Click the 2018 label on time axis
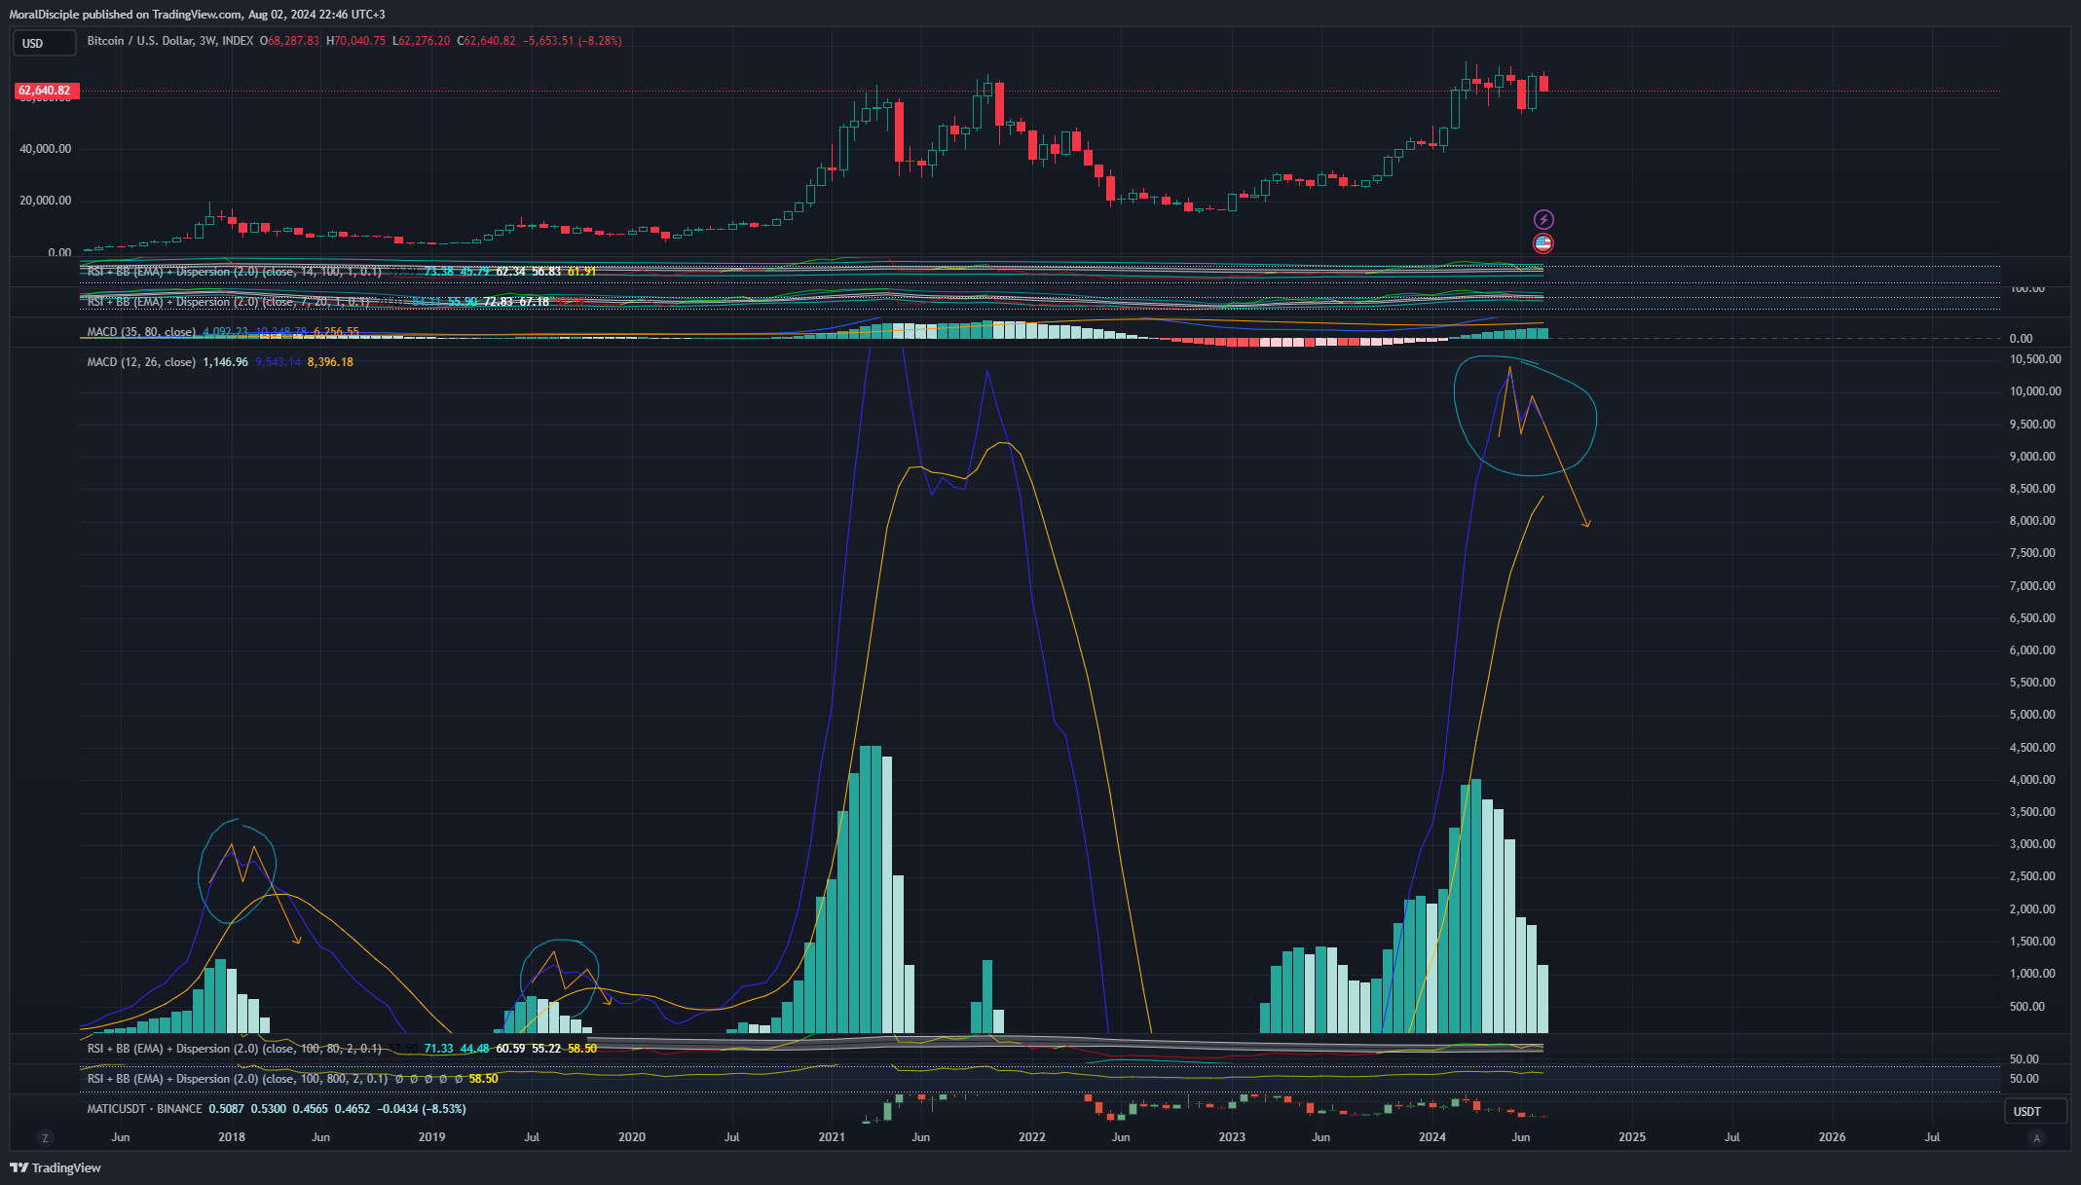This screenshot has width=2081, height=1185. click(232, 1137)
